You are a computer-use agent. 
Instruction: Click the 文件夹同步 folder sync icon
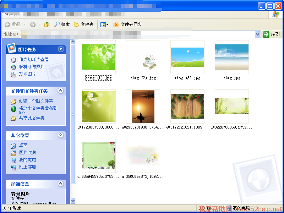point(116,24)
